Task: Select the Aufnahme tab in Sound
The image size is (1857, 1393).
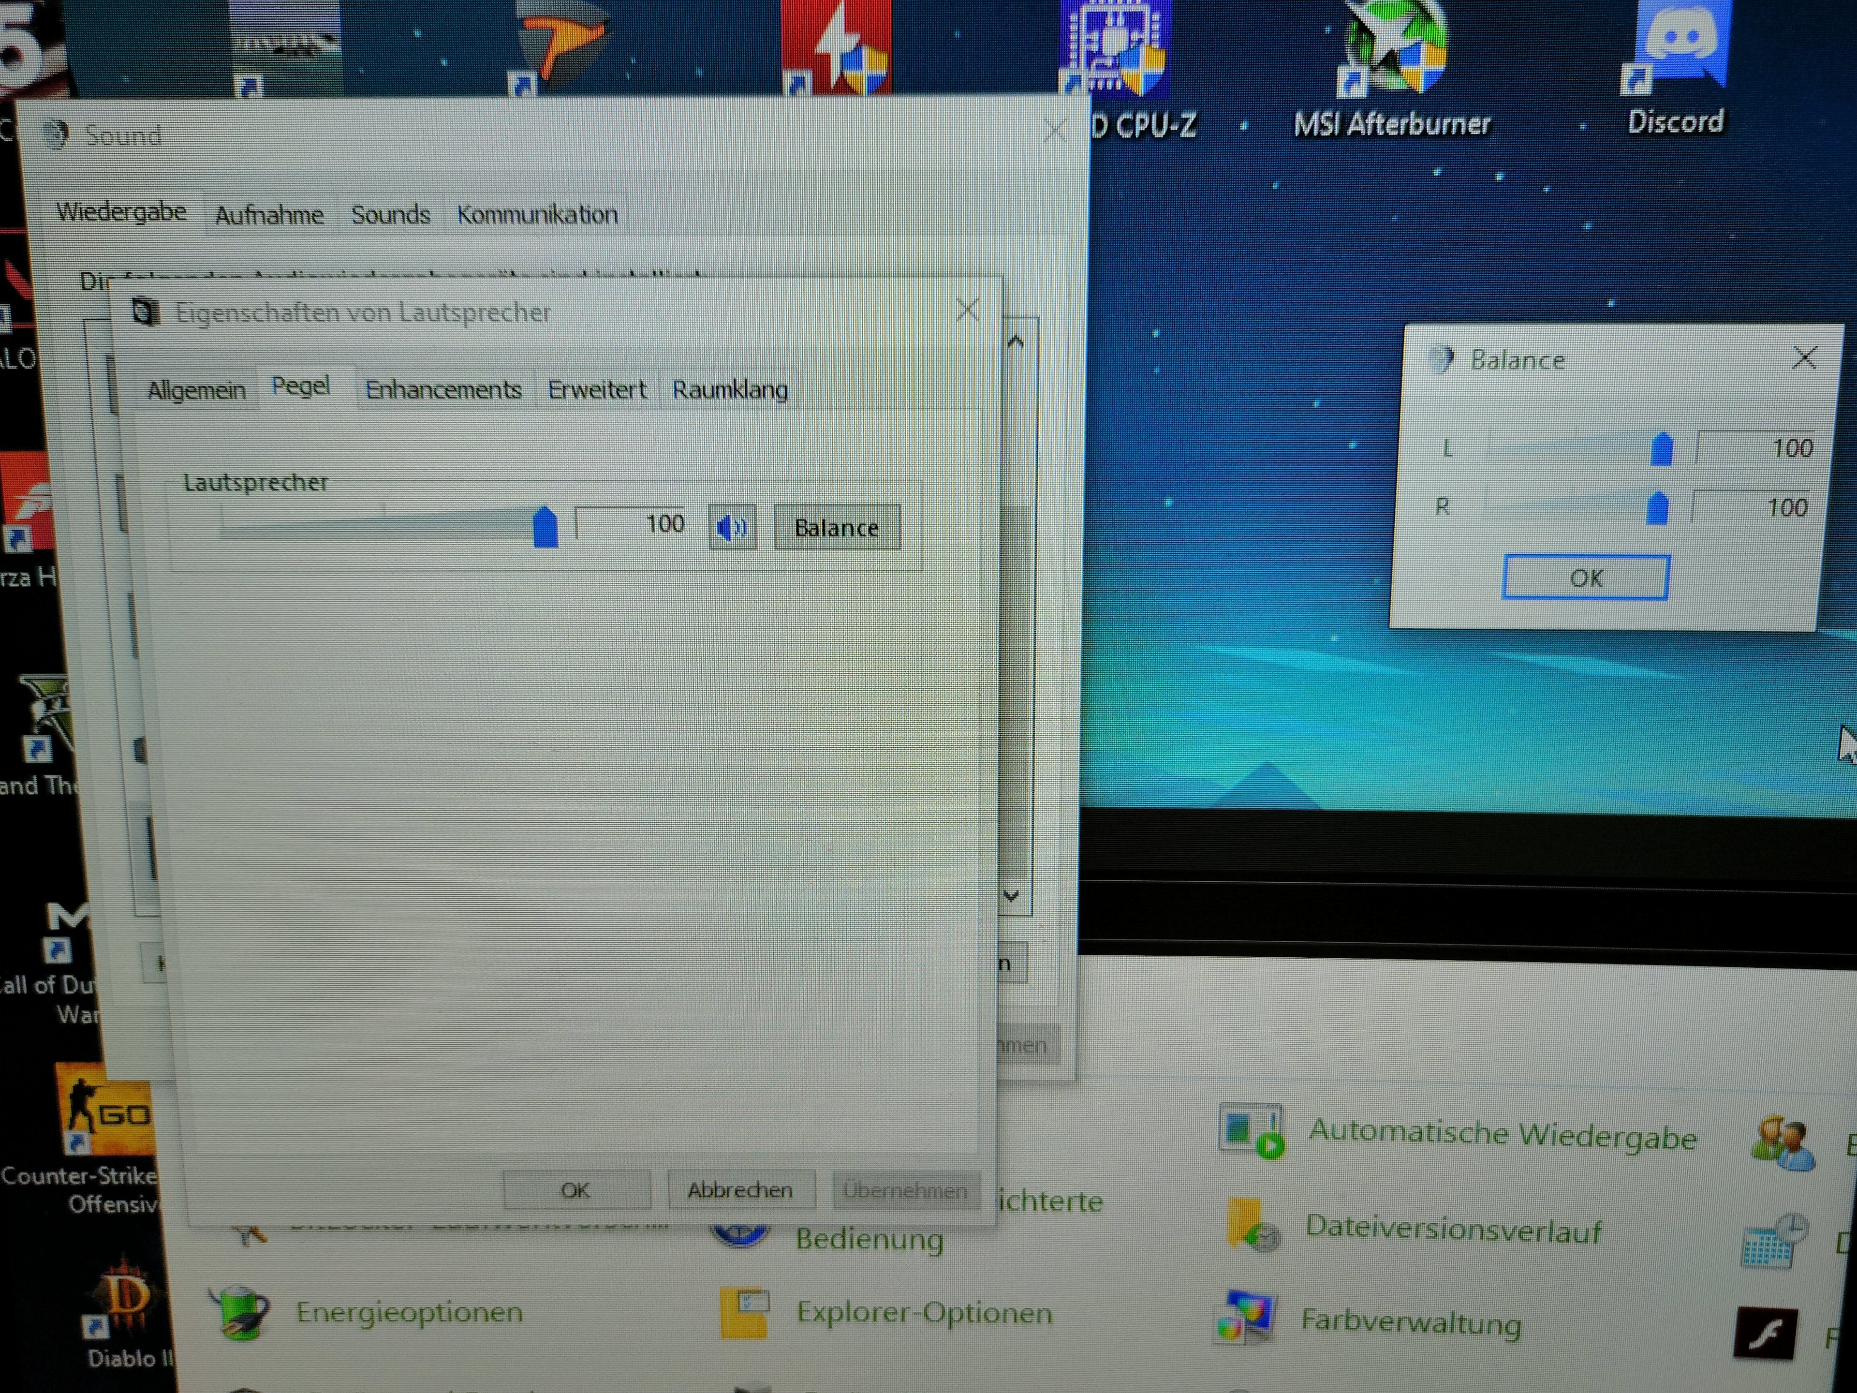Action: (269, 215)
